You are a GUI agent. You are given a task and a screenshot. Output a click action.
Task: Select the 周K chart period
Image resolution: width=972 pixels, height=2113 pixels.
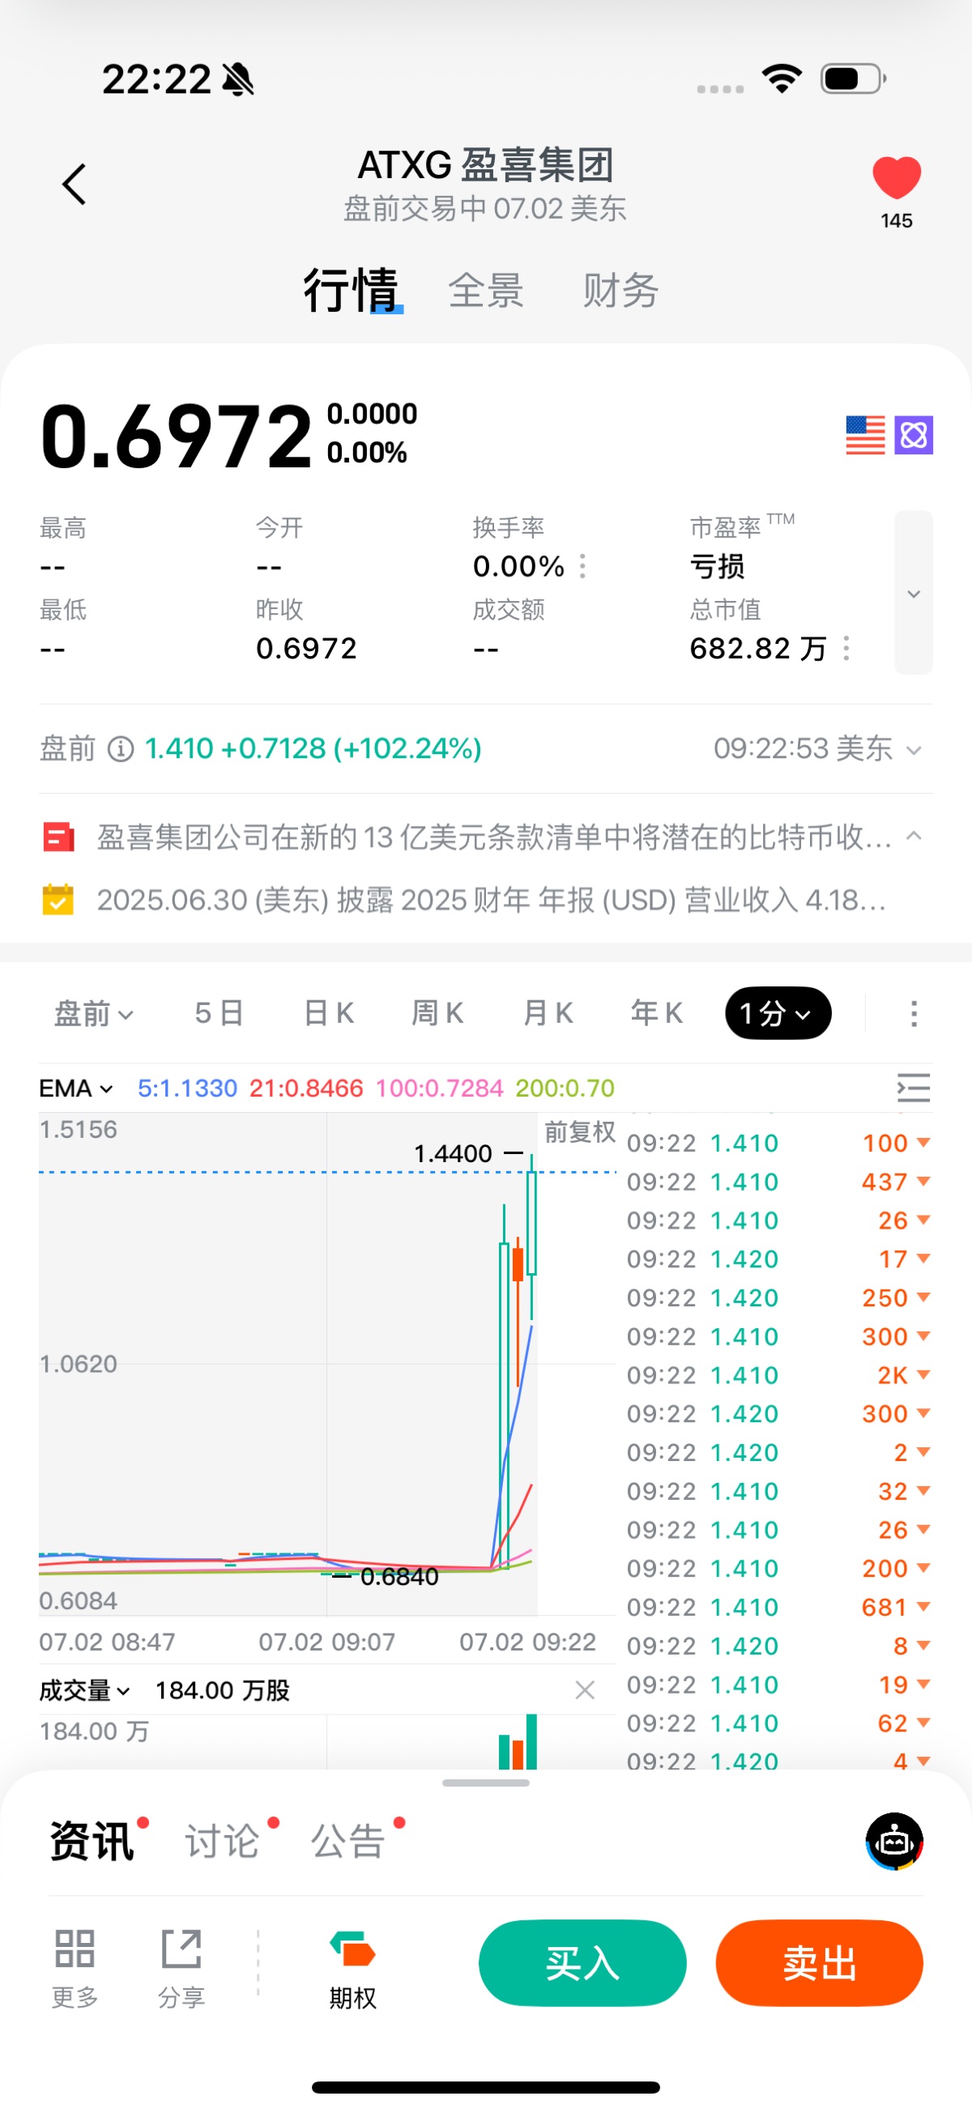click(437, 1013)
